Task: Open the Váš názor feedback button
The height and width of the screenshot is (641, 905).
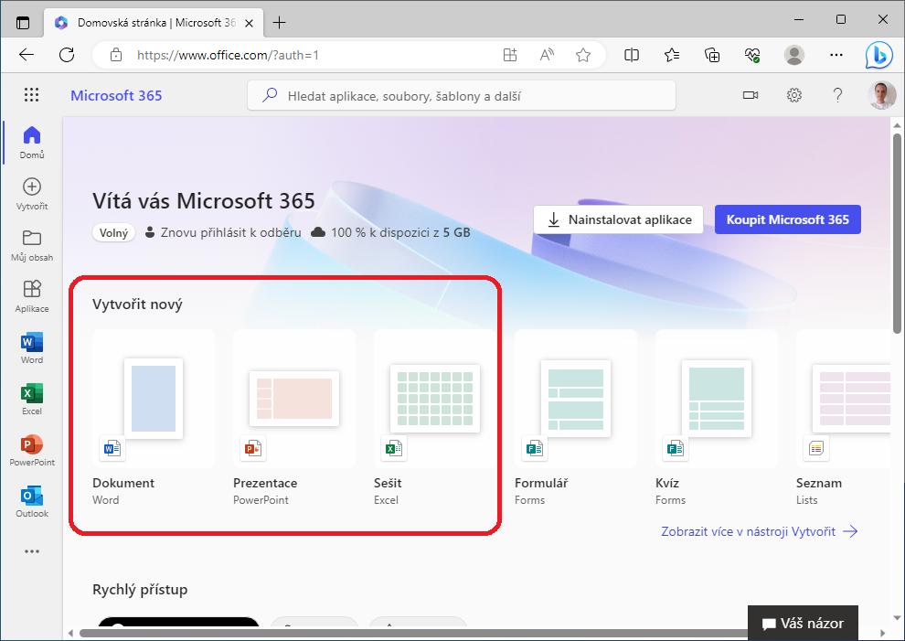Action: 803,623
